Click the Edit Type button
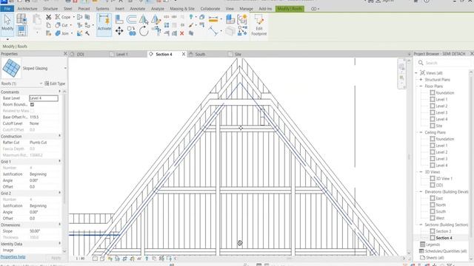This screenshot has width=474, height=266. (x=55, y=83)
